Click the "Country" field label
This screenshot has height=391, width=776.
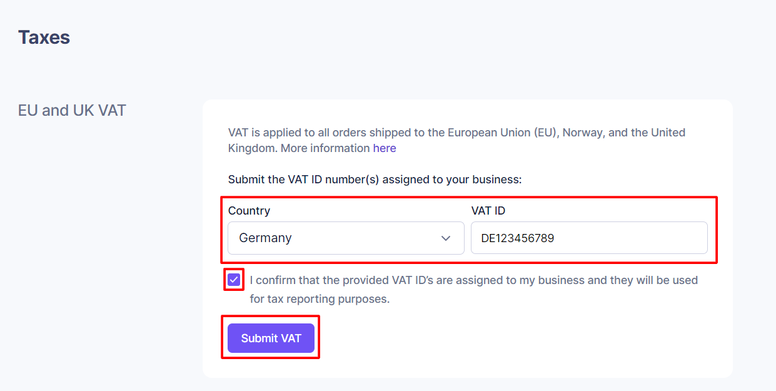[249, 211]
